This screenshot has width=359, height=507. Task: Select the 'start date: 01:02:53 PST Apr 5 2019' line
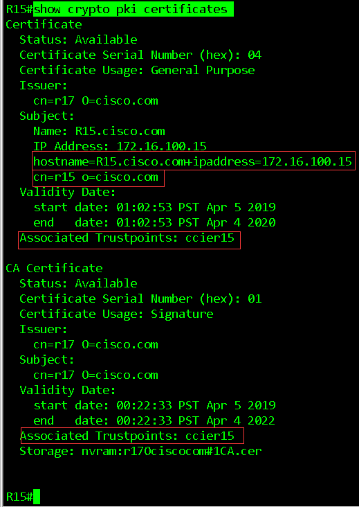[x=155, y=207]
